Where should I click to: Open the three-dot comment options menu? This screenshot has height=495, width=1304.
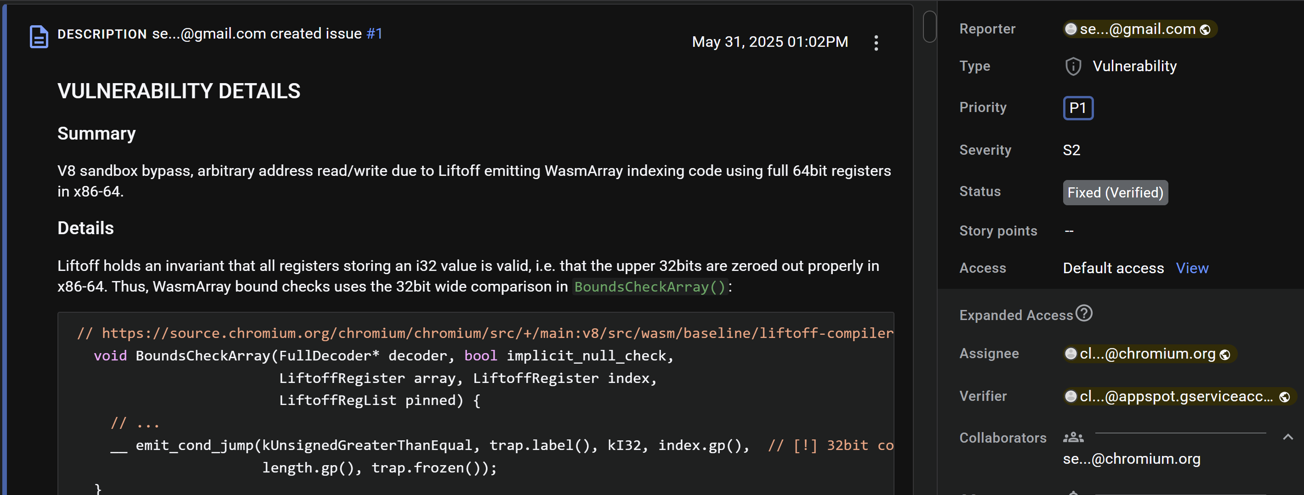pos(876,43)
